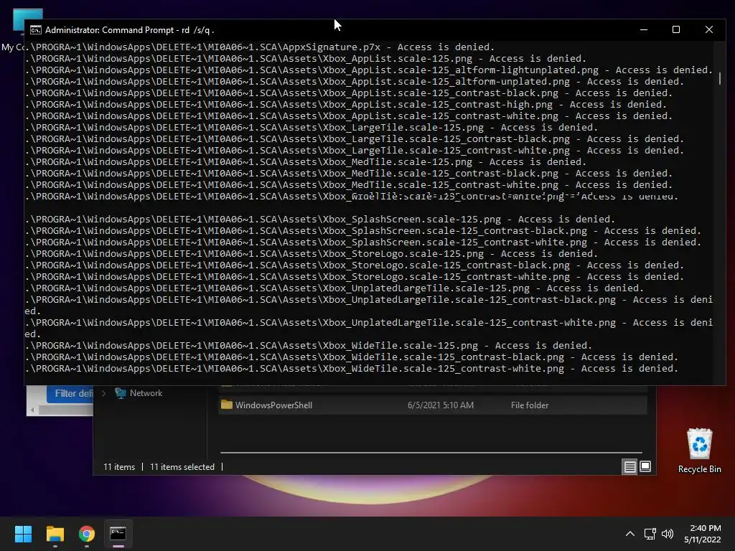Click the Xbox_StoreLogo.scale-125.png line
Image resolution: width=735 pixels, height=551 pixels.
tap(312, 253)
